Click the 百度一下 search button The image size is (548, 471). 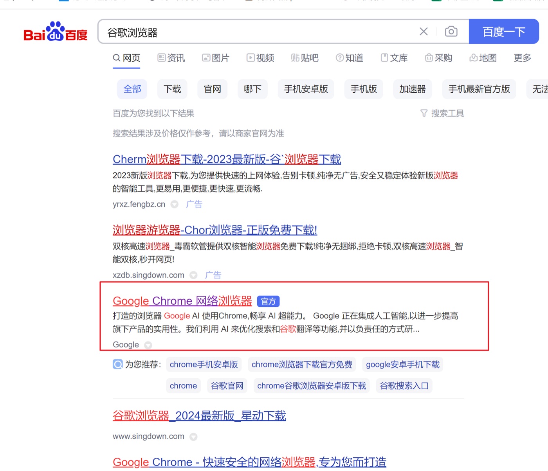tap(504, 32)
